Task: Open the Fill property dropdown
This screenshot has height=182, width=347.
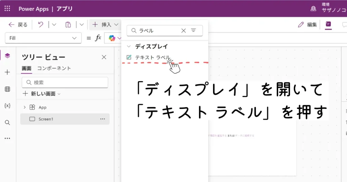Action: pos(43,38)
